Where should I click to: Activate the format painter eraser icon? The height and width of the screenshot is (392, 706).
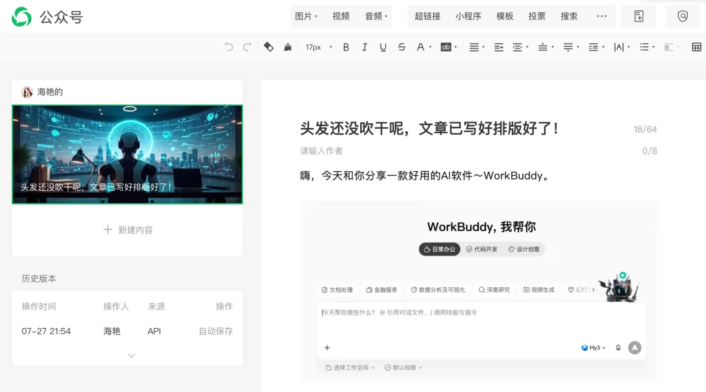pyautogui.click(x=269, y=47)
